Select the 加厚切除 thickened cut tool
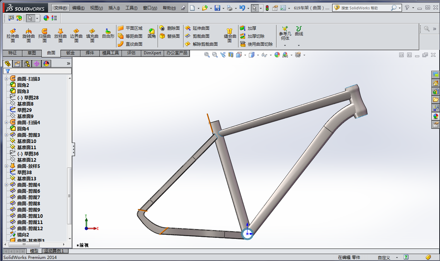This screenshot has width=440, height=261. point(252,36)
